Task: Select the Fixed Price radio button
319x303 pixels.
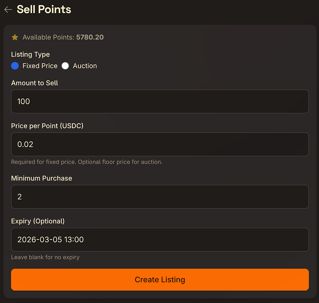Action: click(x=15, y=66)
